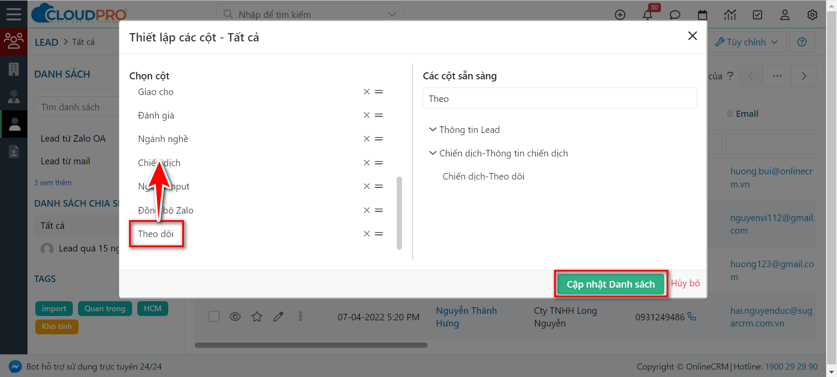Screen dimensions: 837x377
Task: Select Lead quá 15 ng list
Action: (89, 248)
